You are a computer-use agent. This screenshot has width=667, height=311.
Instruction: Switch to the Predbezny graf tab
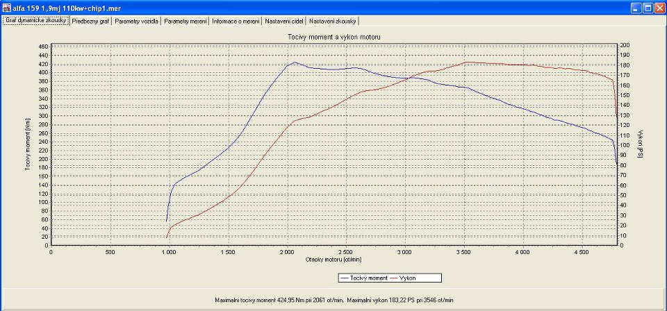[90, 21]
